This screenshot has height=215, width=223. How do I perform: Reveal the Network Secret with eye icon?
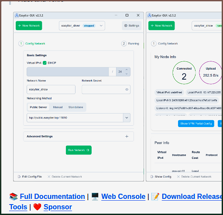[127, 90]
